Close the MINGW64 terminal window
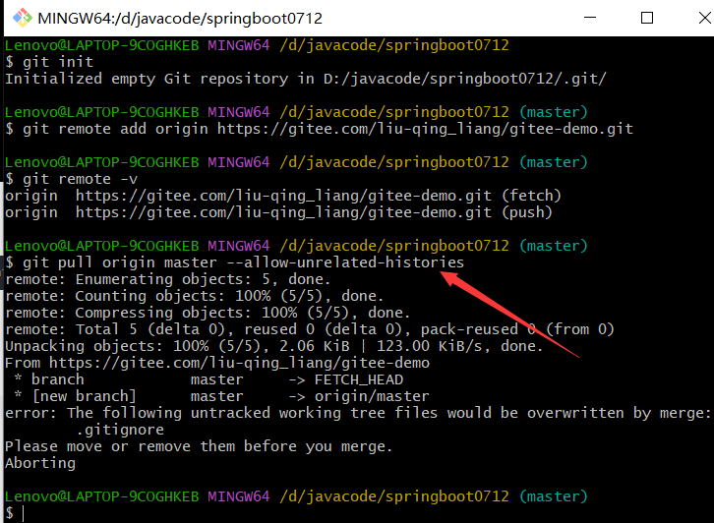Viewport: 714px width, 523px height. pyautogui.click(x=703, y=18)
